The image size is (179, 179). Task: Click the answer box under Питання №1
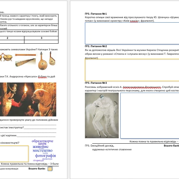(132, 33)
